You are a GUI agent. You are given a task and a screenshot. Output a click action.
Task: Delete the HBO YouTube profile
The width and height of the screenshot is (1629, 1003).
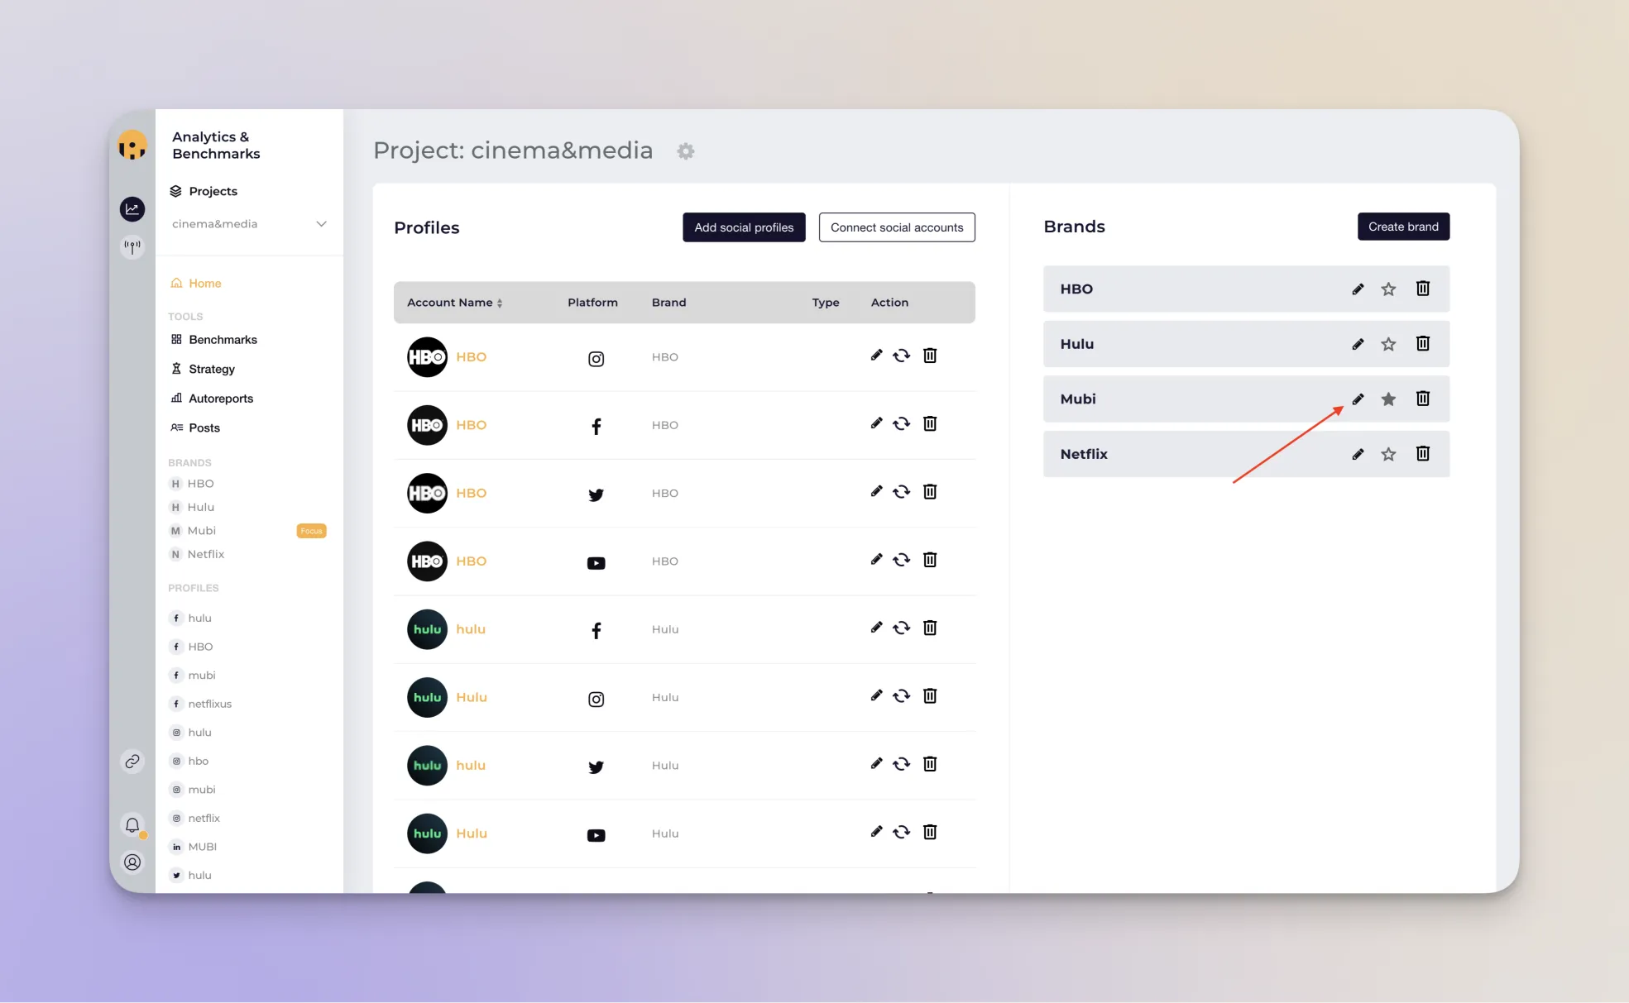pos(930,560)
